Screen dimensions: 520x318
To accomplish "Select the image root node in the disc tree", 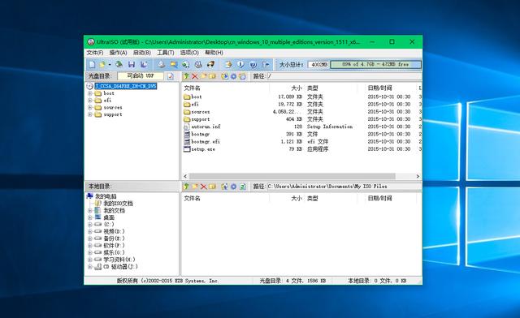I will point(125,86).
